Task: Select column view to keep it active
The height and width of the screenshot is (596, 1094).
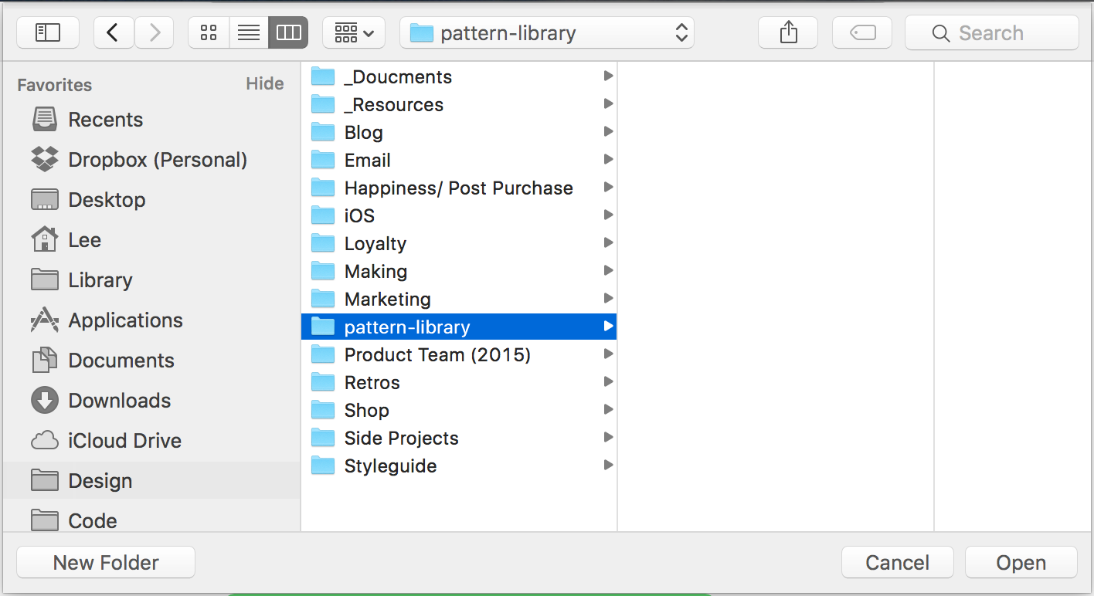Action: coord(287,32)
